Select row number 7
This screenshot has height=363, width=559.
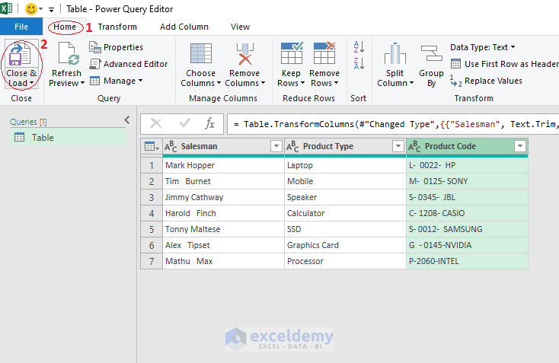(152, 261)
